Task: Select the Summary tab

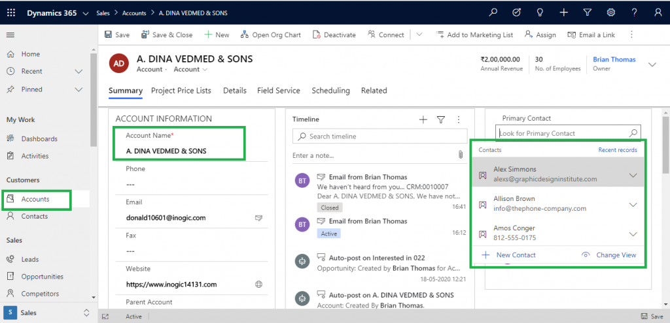Action: coord(125,91)
